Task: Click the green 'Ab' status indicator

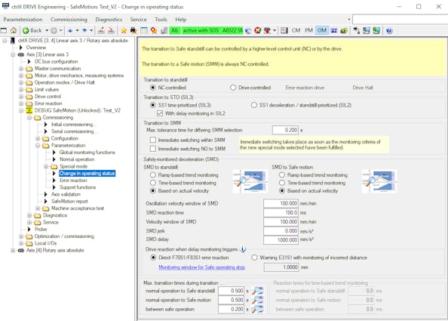Action: [175, 31]
